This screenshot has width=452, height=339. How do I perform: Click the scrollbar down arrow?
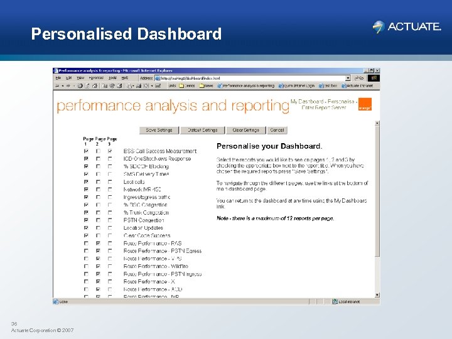[x=377, y=295]
